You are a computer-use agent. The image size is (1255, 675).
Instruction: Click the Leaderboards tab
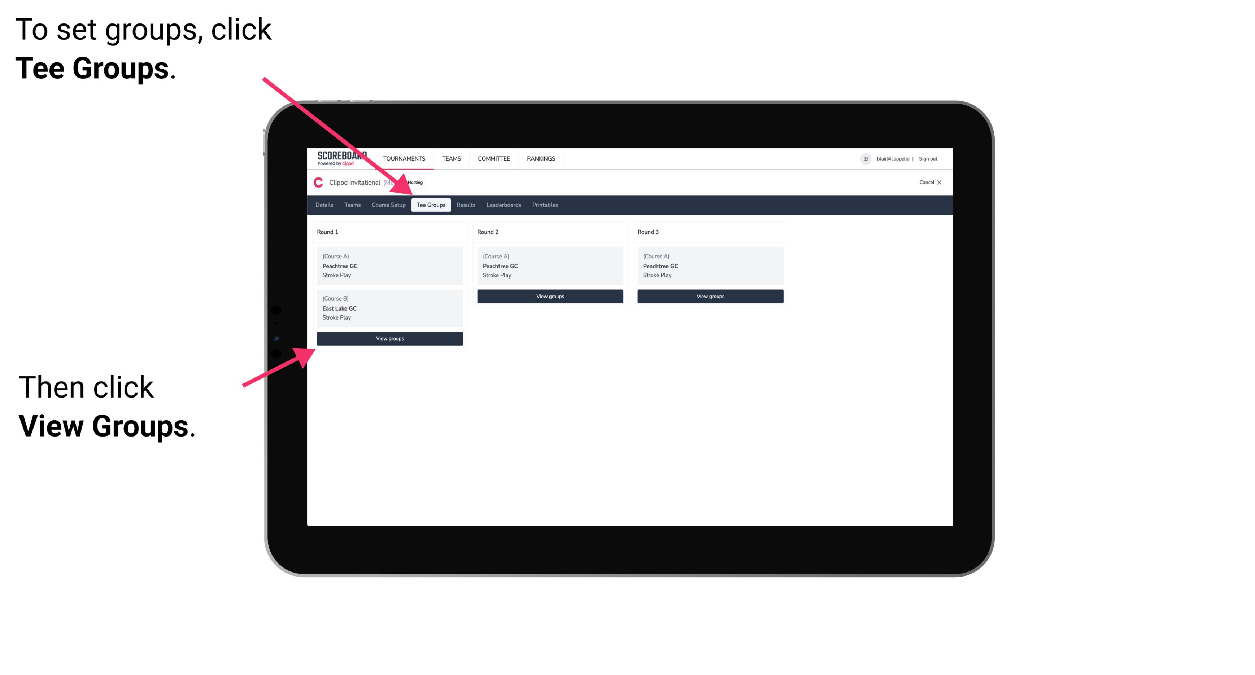(x=503, y=205)
